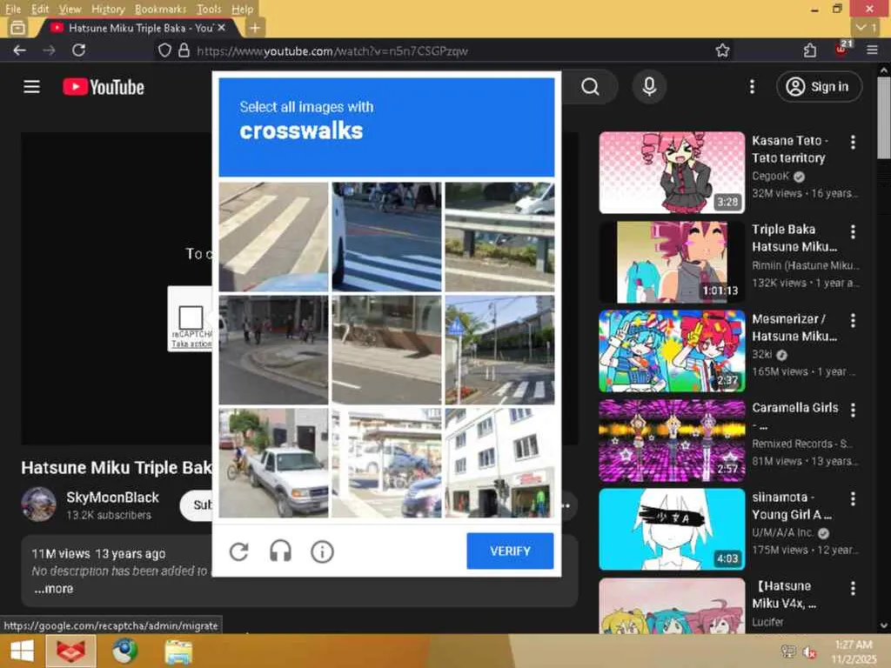Select the zebra crossing close-up tile
This screenshot has height=668, width=891.
pyautogui.click(x=273, y=237)
